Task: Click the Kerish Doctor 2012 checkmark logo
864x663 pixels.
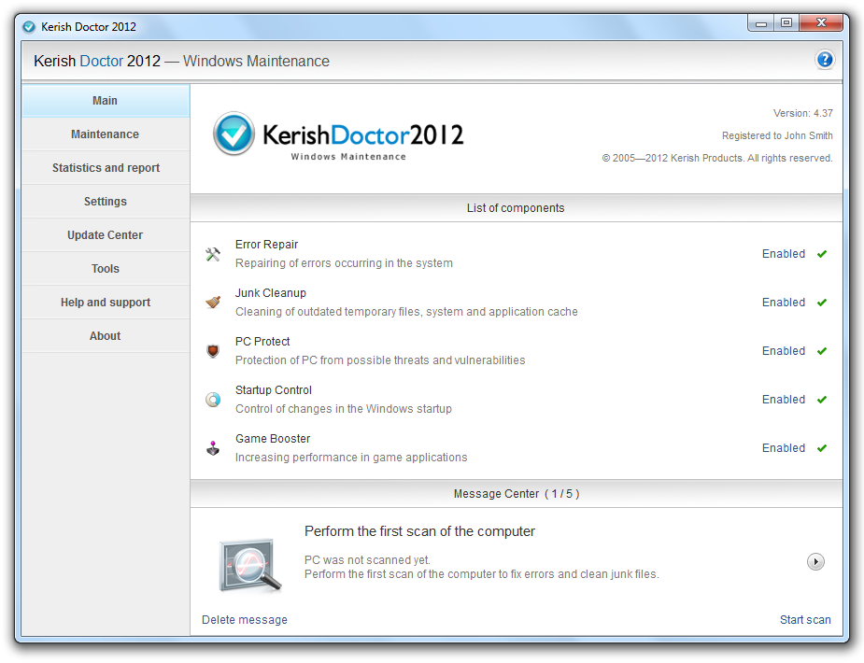Action: (x=234, y=134)
